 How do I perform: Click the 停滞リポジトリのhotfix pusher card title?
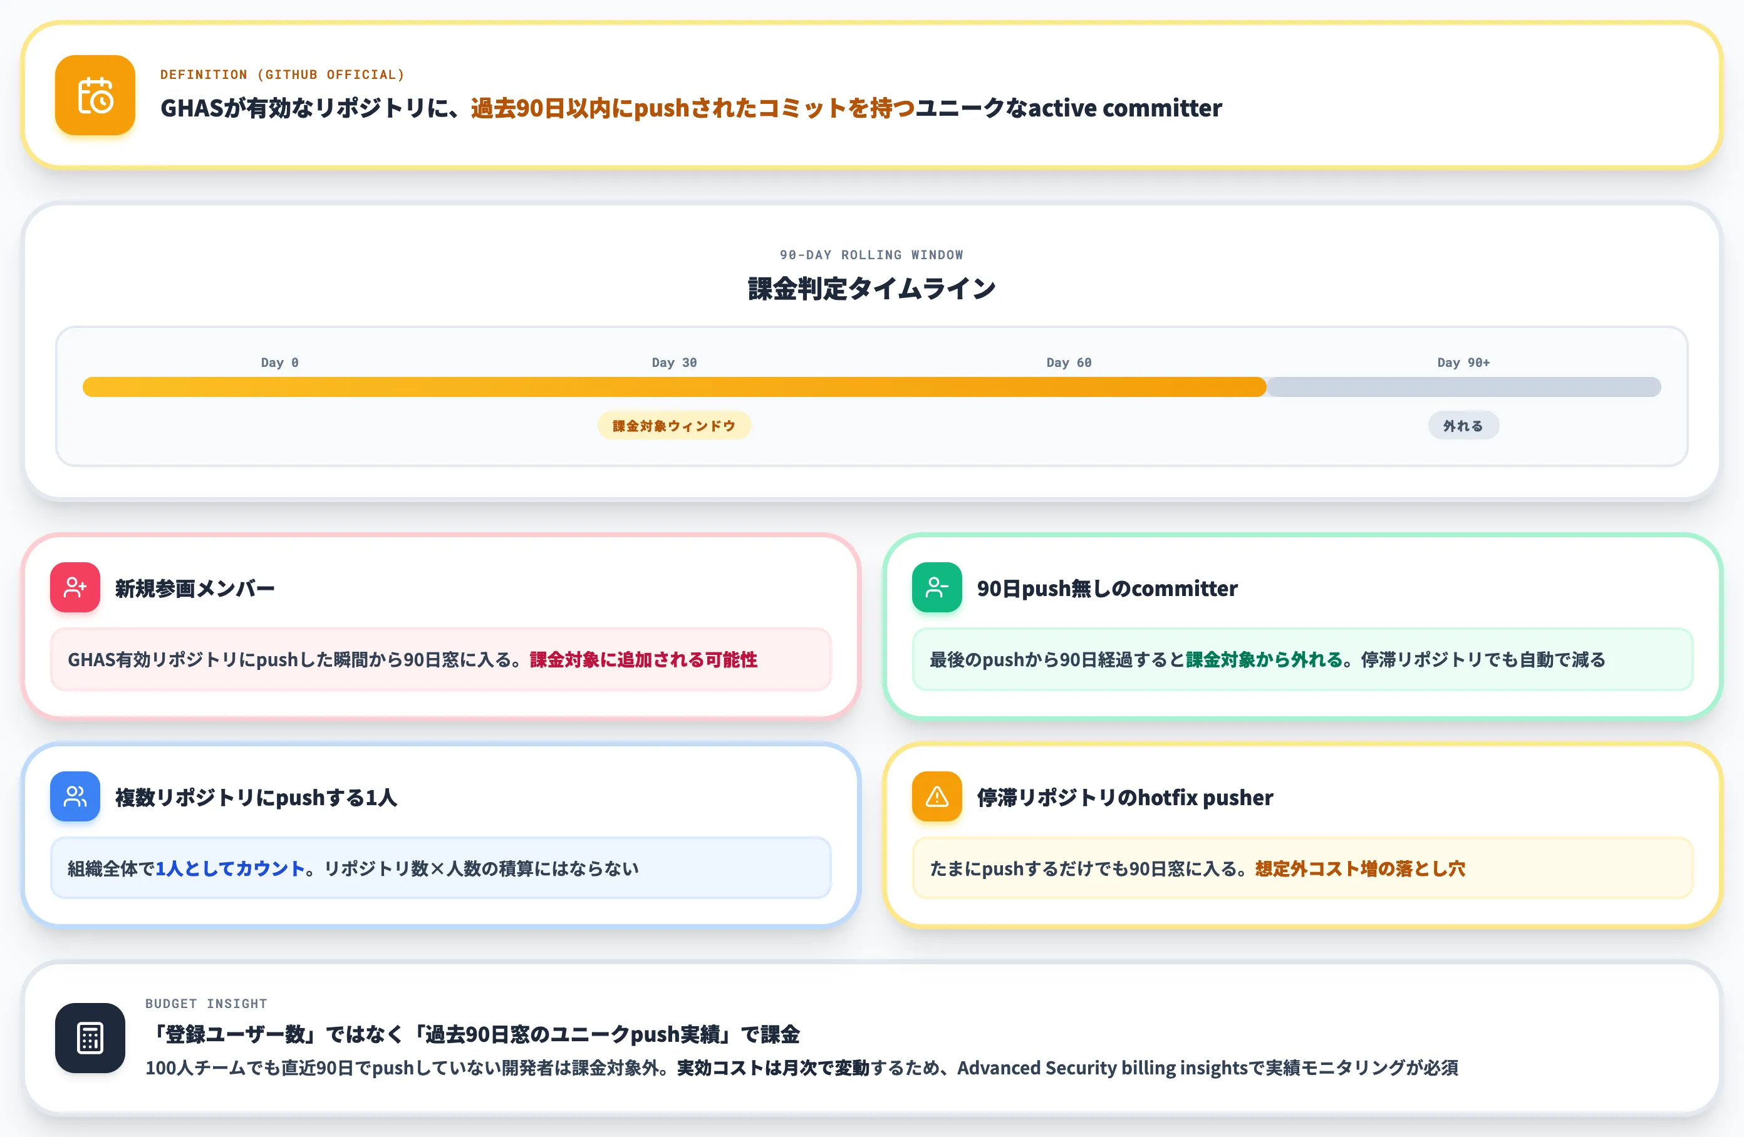[x=1125, y=797]
